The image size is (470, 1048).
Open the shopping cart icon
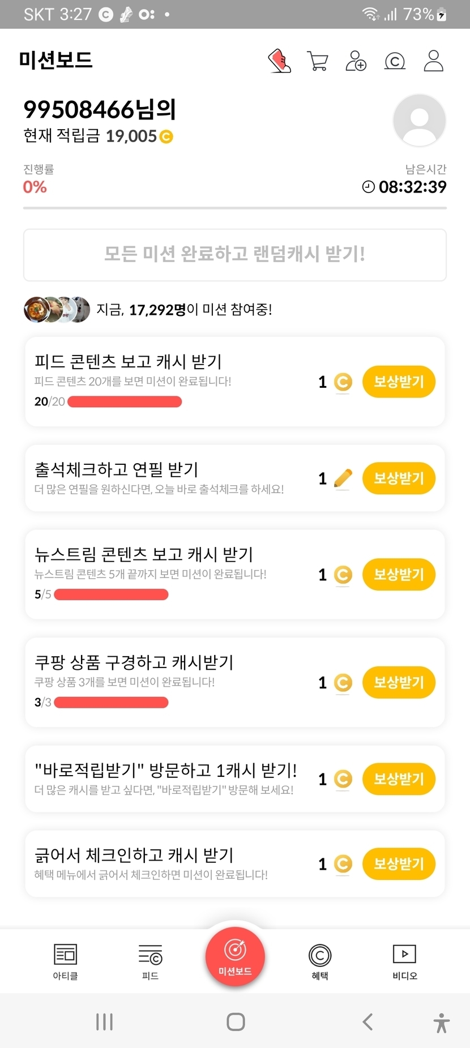pyautogui.click(x=318, y=61)
